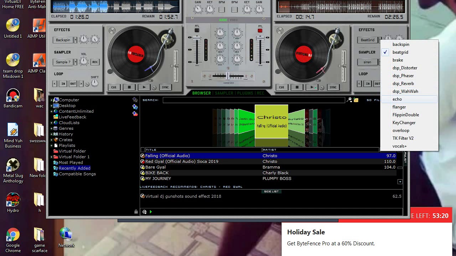Click the round button at top-left of left turntable
The image size is (456, 256).
[x=112, y=31]
